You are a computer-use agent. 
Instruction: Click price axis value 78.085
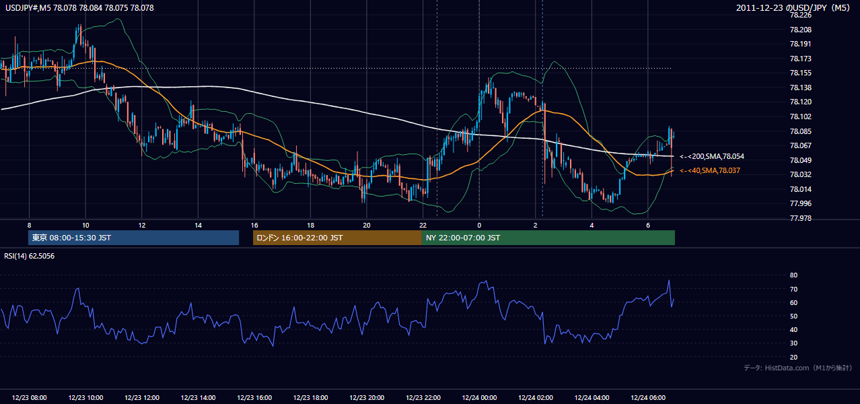click(800, 131)
